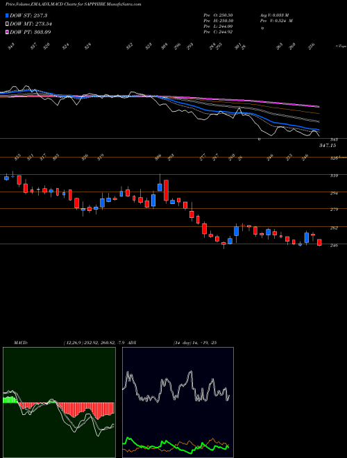Click the MACD: panel heading

[20, 342]
